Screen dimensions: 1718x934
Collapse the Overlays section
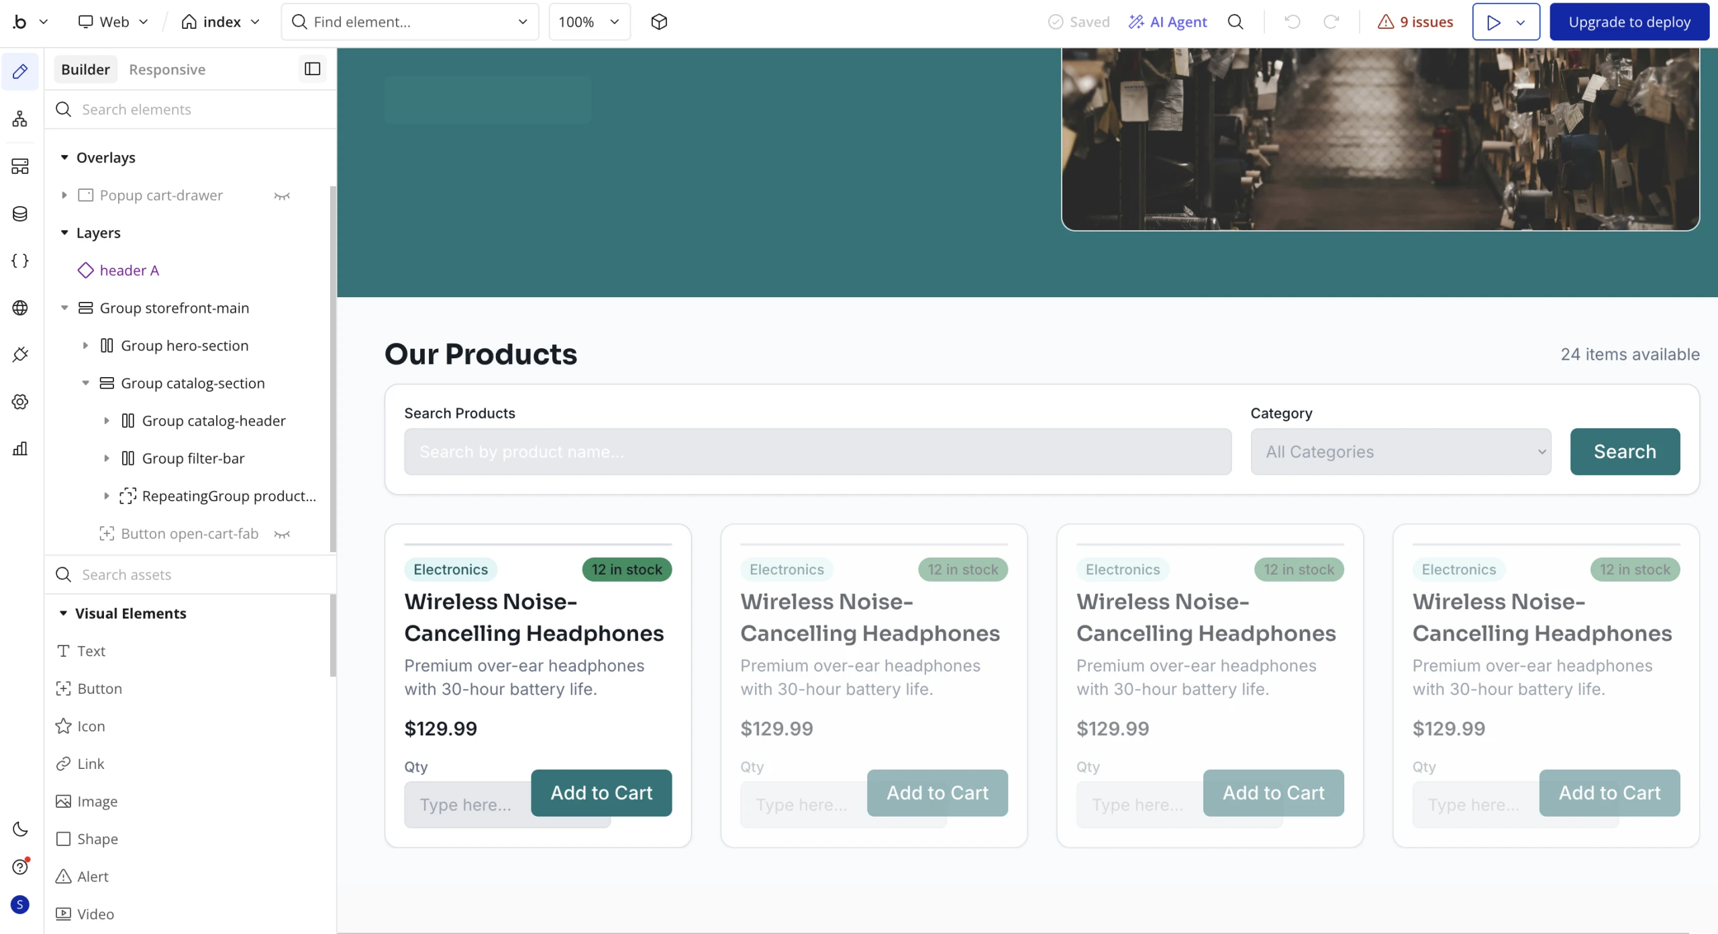[x=64, y=157]
